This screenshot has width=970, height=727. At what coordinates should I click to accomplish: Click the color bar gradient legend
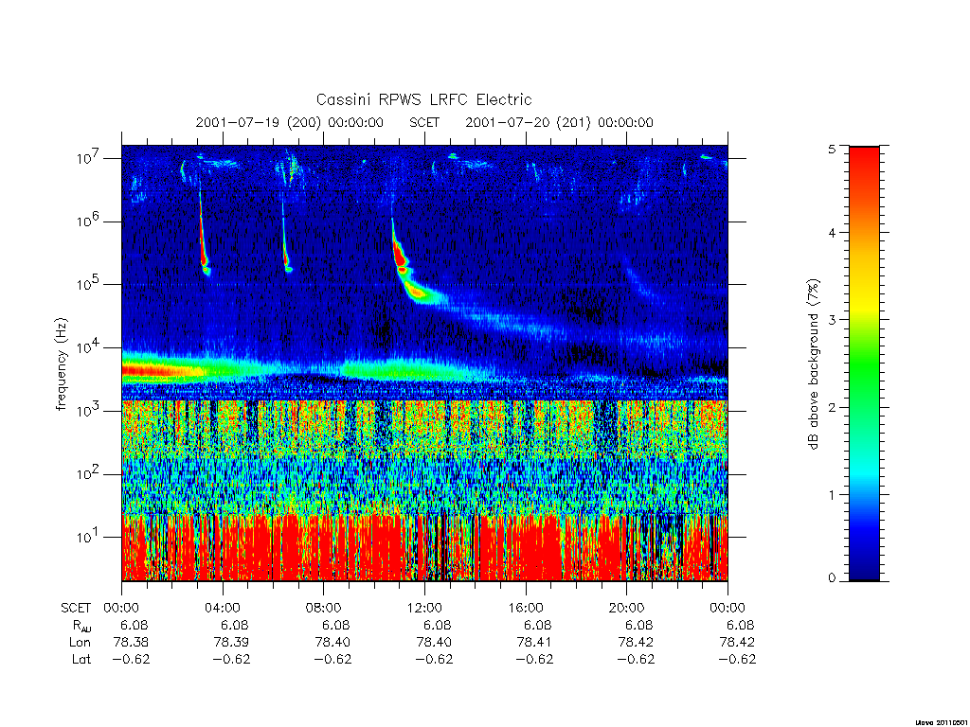[864, 363]
